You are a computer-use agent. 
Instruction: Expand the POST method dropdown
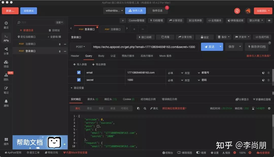coord(80,47)
